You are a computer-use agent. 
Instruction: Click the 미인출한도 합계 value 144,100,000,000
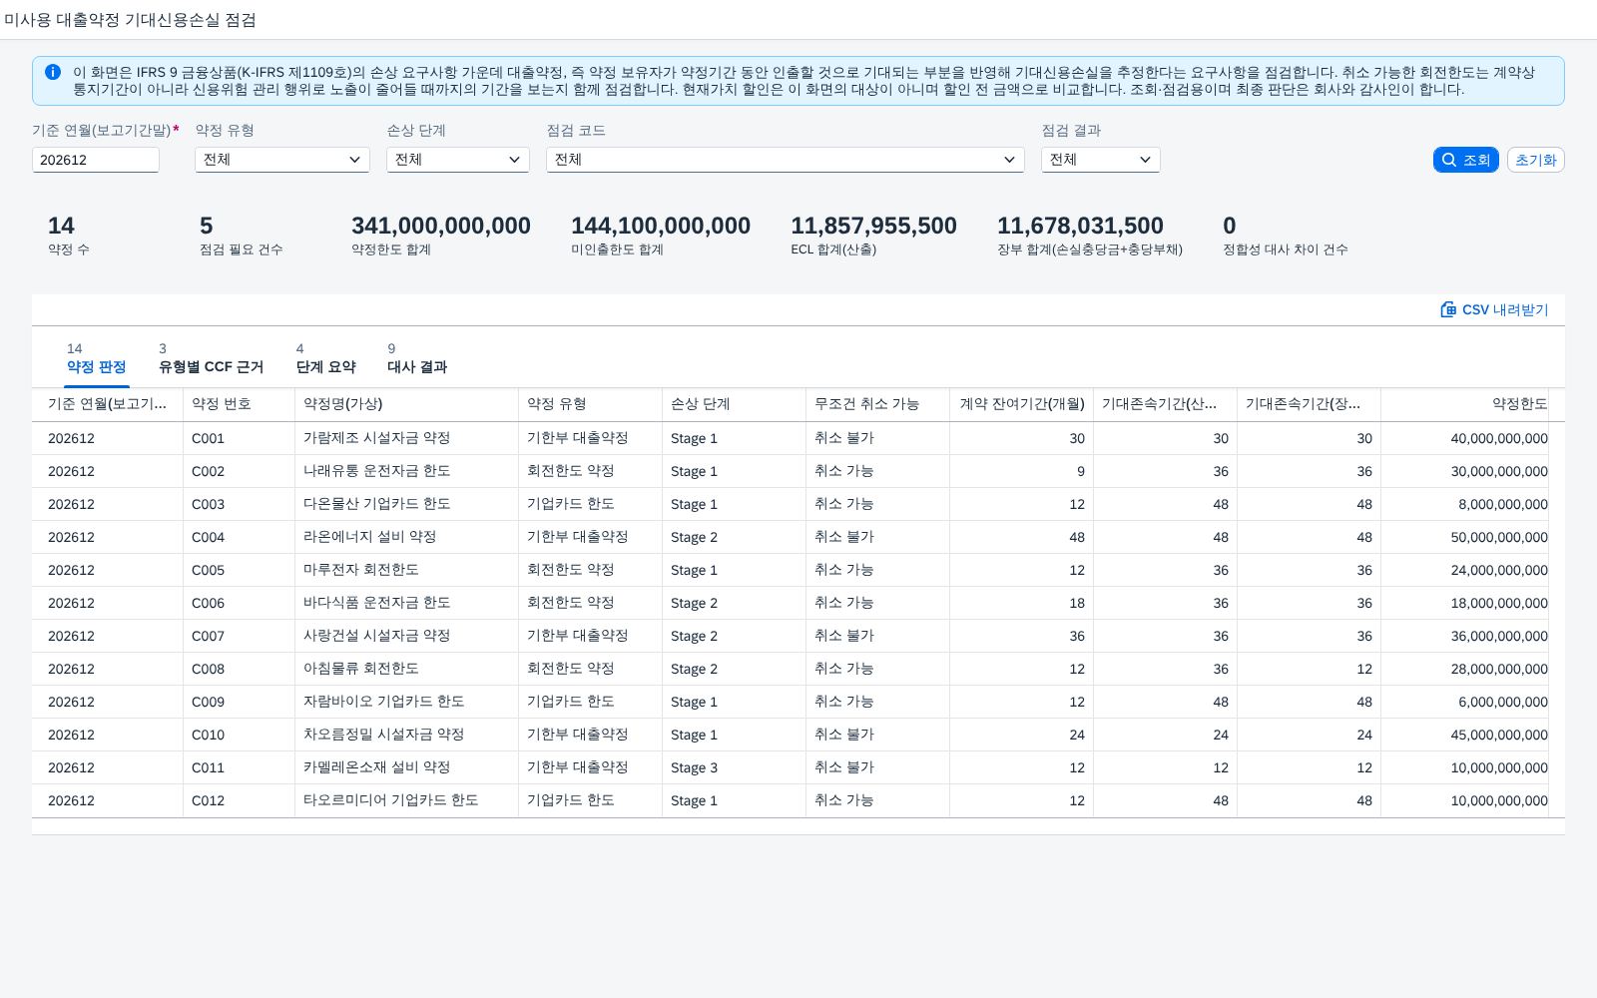pyautogui.click(x=661, y=226)
